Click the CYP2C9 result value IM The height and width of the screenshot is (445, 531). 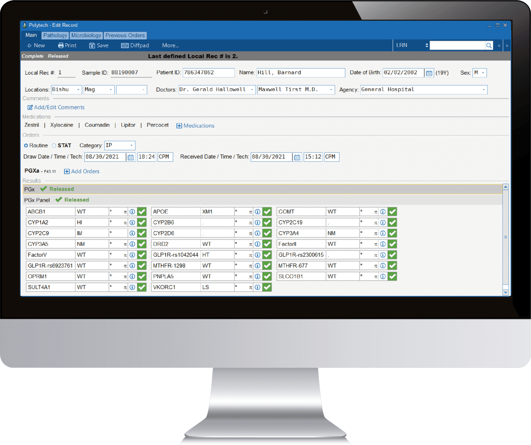coord(92,234)
